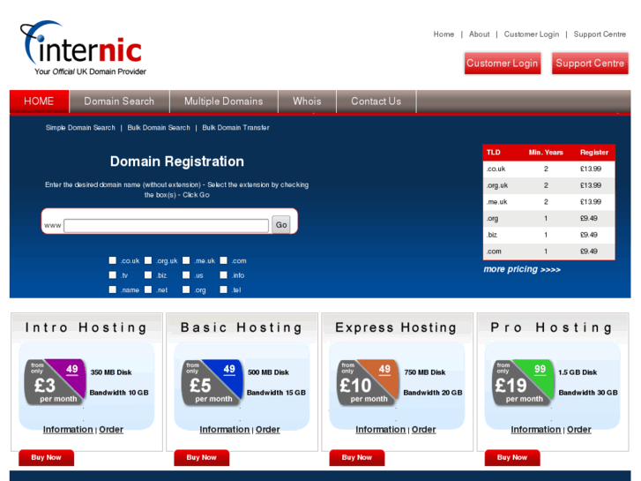Screen dimensions: 641x481
Task: Click the Min. Years column header
Action: click(x=546, y=153)
